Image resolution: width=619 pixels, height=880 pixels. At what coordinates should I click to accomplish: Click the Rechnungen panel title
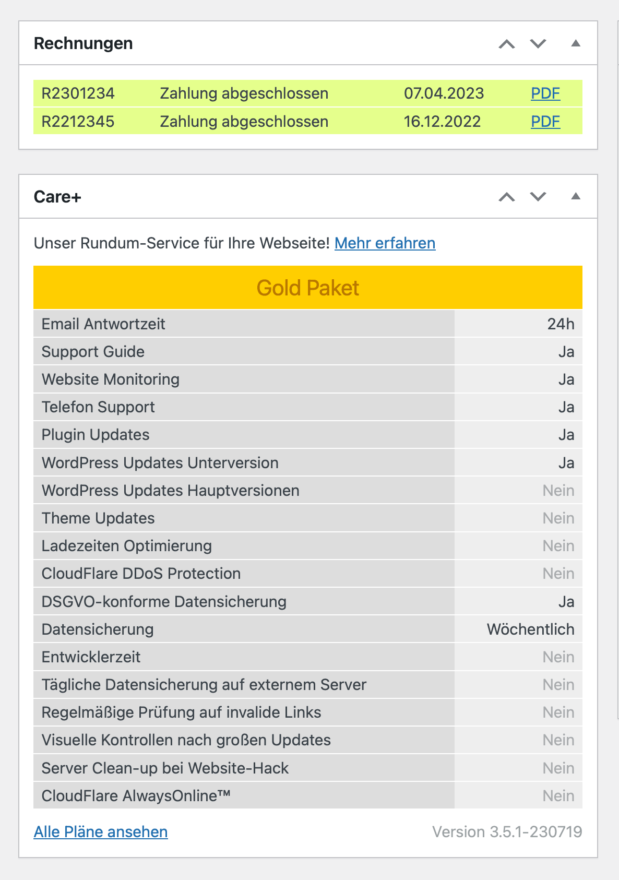click(x=84, y=43)
